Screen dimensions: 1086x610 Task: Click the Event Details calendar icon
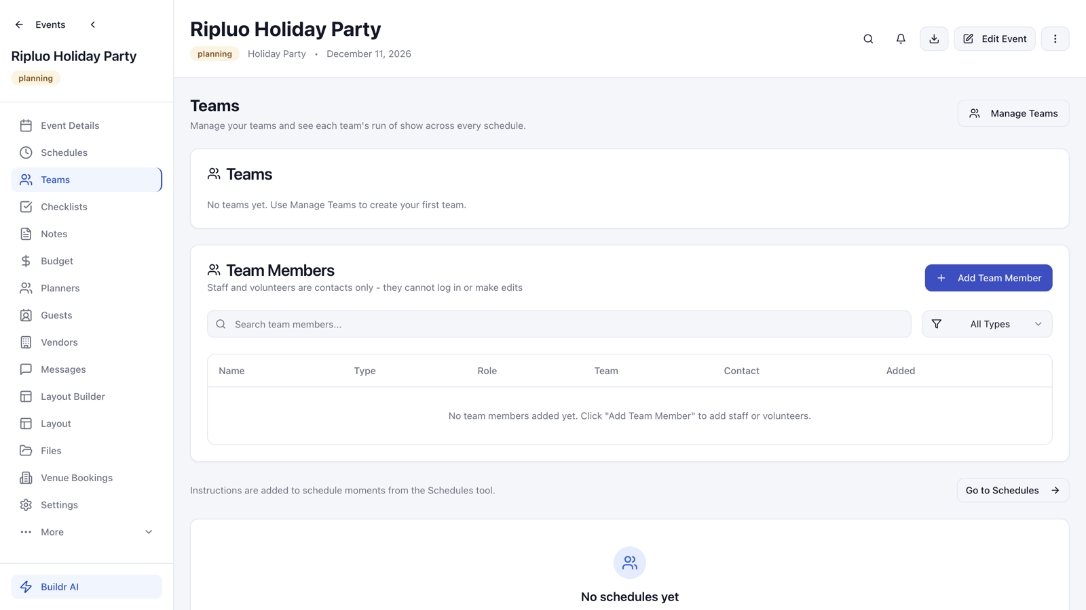(26, 125)
